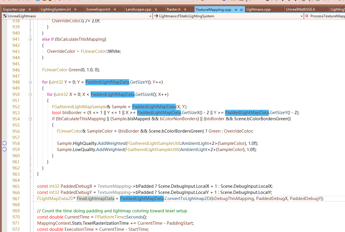Click 'FPlatformTime' on line 970
This screenshot has height=232, width=345.
point(109,217)
